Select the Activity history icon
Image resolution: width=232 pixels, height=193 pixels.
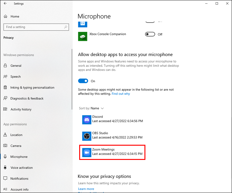pos(5,109)
